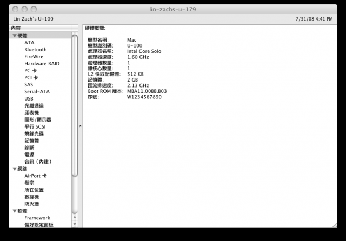Collapse the 軟體 software section
Screen dimensions: 346x241
[15, 211]
